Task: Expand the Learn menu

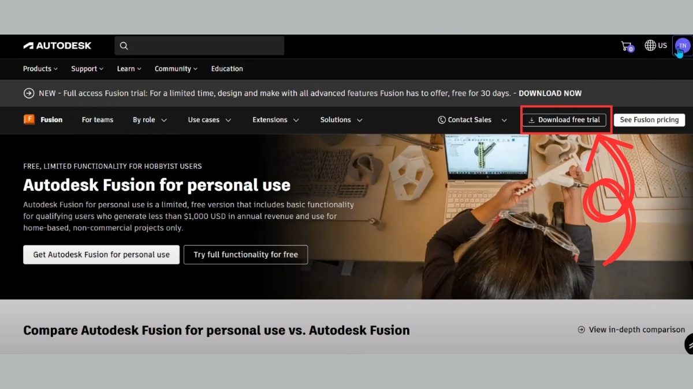Action: click(x=129, y=69)
